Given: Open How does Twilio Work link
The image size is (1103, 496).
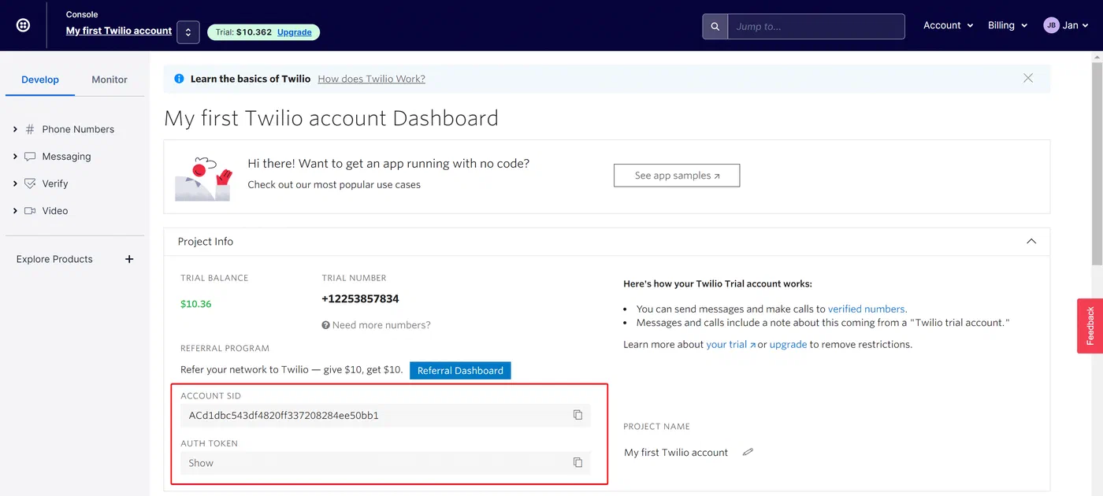Looking at the screenshot, I should 371,79.
